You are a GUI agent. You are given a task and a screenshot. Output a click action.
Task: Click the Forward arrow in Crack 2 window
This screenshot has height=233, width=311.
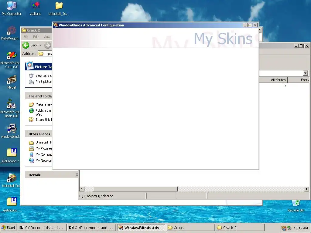coord(48,45)
